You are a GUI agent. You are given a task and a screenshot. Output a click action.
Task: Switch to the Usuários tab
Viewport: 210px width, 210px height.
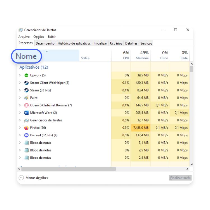(x=116, y=43)
